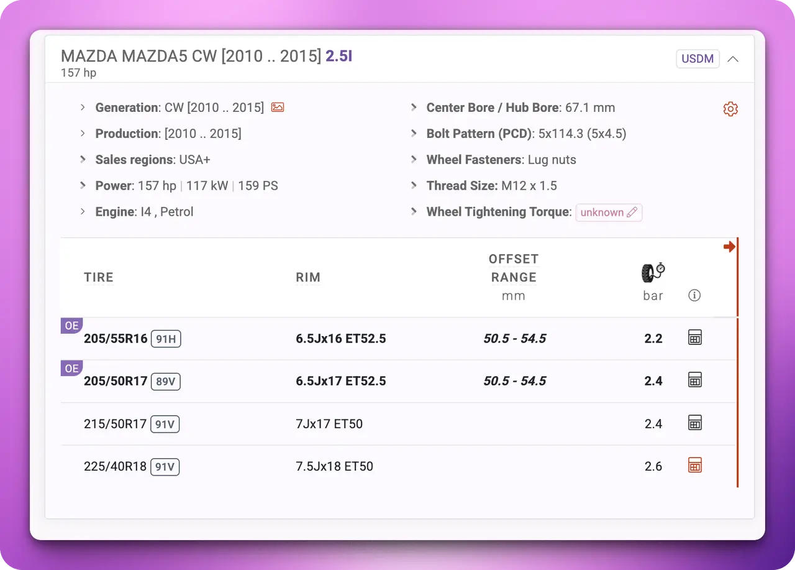Open the orange settings gear icon

(730, 109)
